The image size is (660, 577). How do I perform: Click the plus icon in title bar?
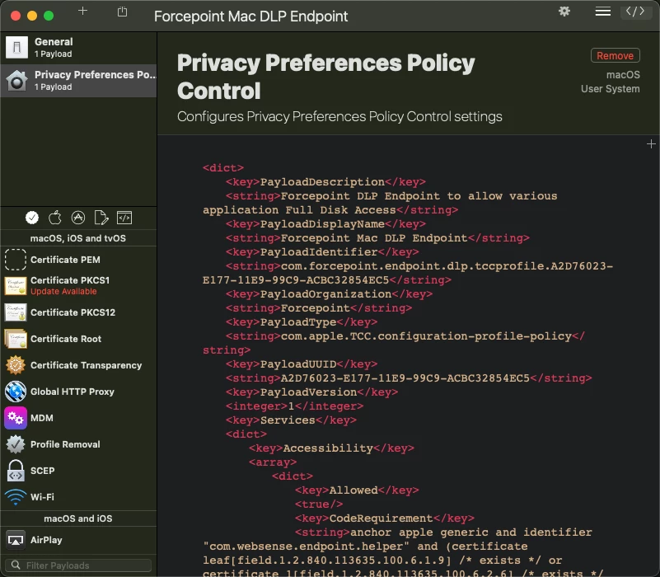click(82, 11)
